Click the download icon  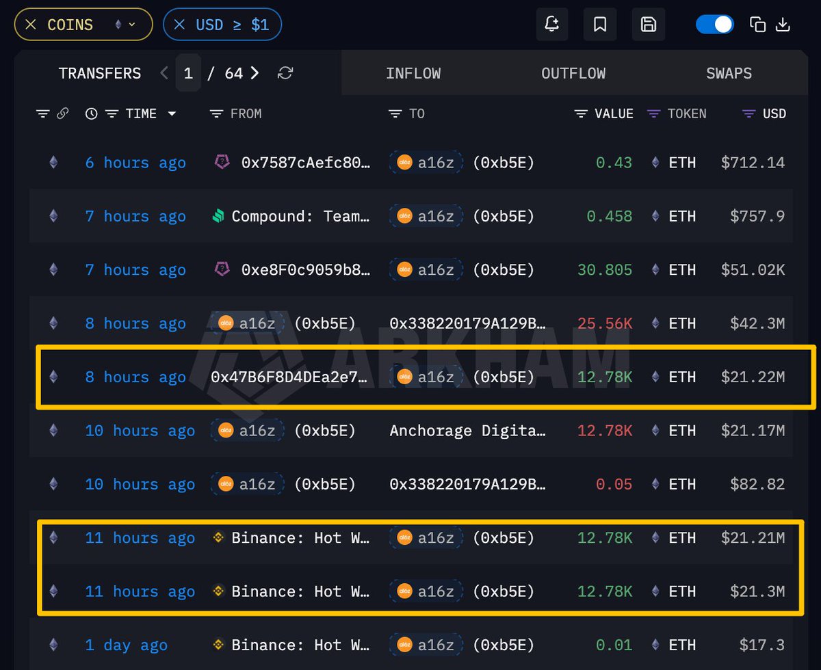coord(783,25)
